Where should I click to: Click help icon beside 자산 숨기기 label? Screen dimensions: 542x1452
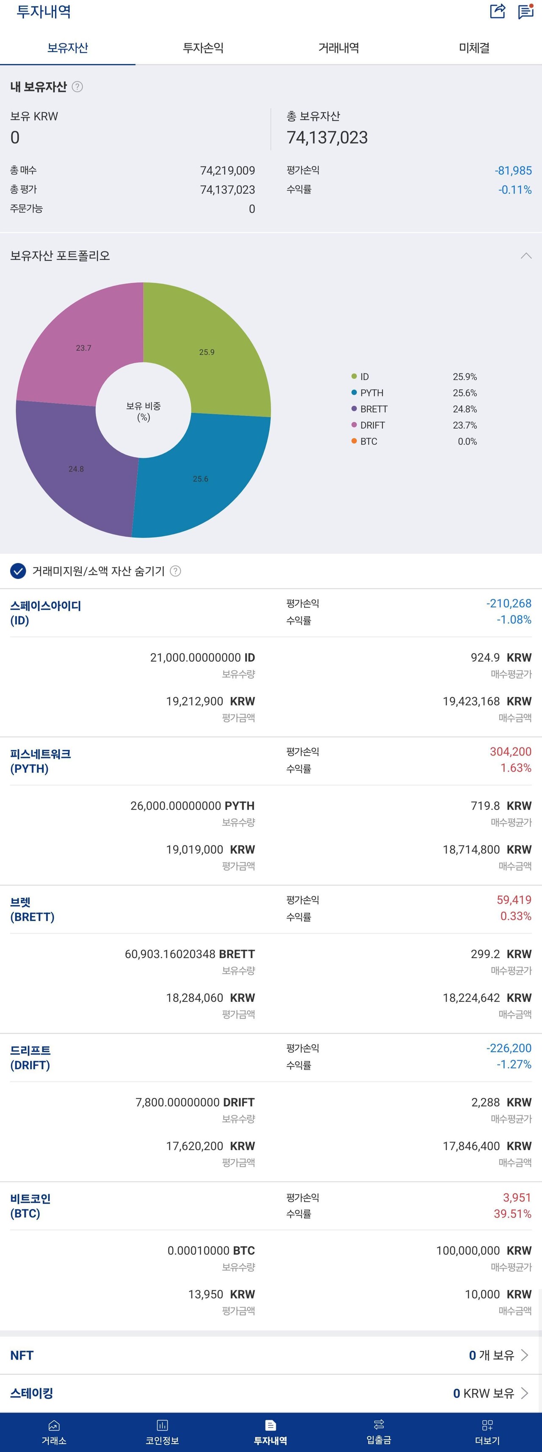[x=176, y=571]
